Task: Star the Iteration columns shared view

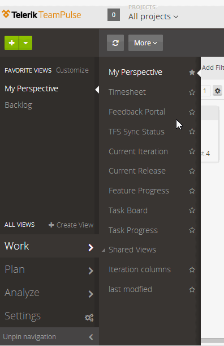Action: (192, 269)
